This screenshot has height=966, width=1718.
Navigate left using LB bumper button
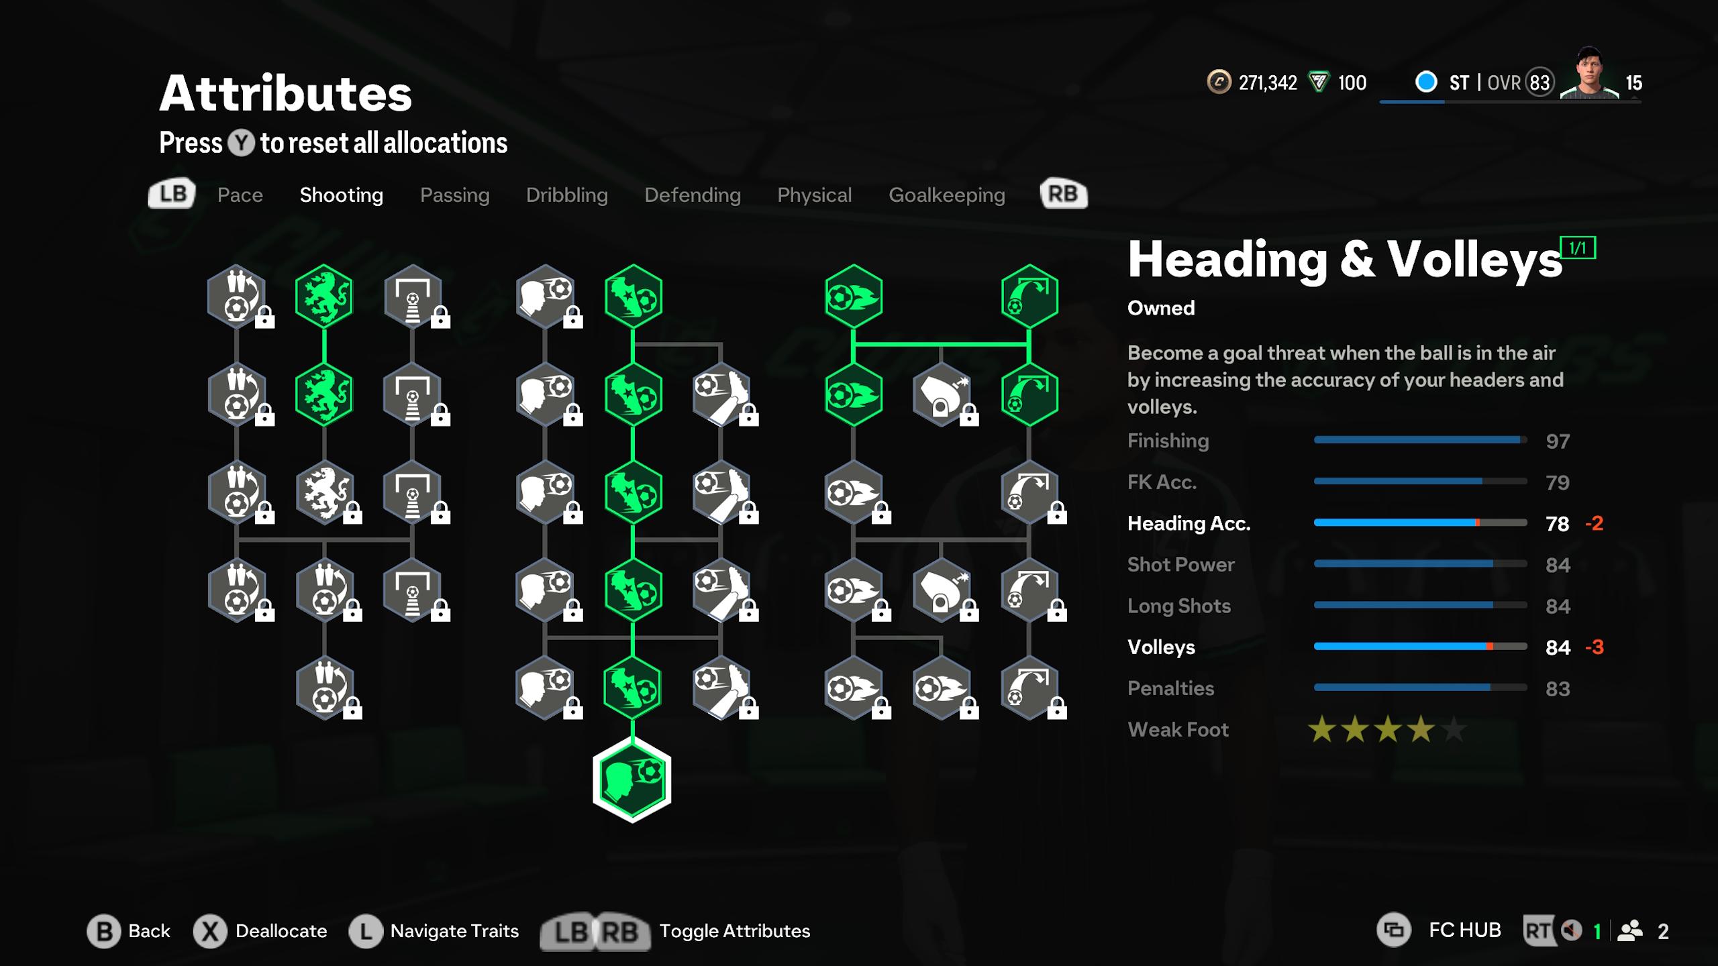(x=172, y=193)
